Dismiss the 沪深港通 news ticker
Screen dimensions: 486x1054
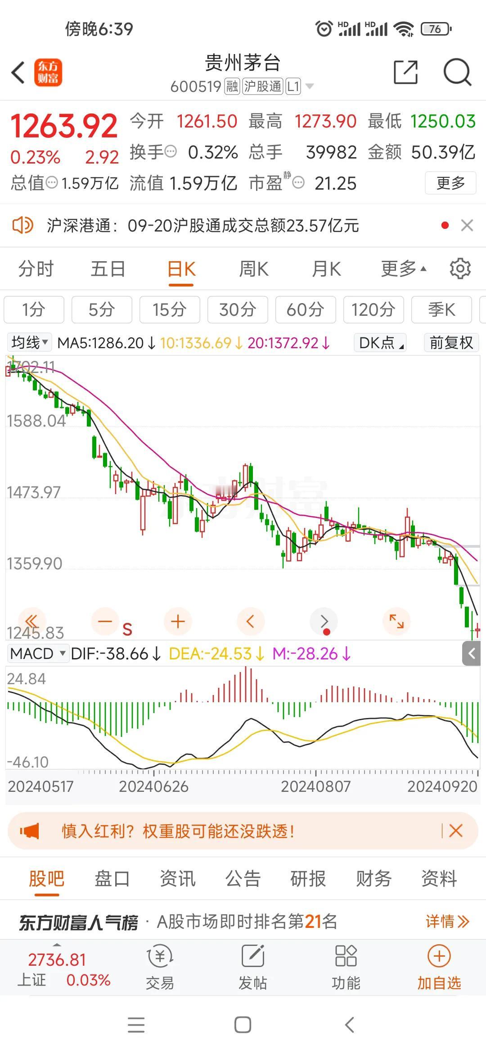pos(467,225)
